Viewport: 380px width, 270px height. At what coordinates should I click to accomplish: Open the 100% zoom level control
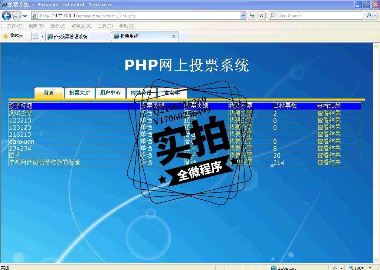coord(357,267)
